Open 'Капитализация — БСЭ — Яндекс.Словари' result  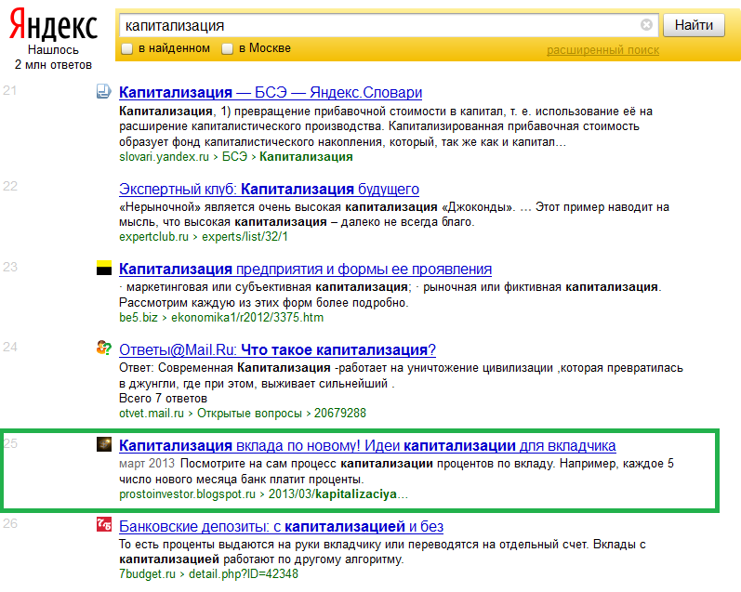pyautogui.click(x=271, y=92)
